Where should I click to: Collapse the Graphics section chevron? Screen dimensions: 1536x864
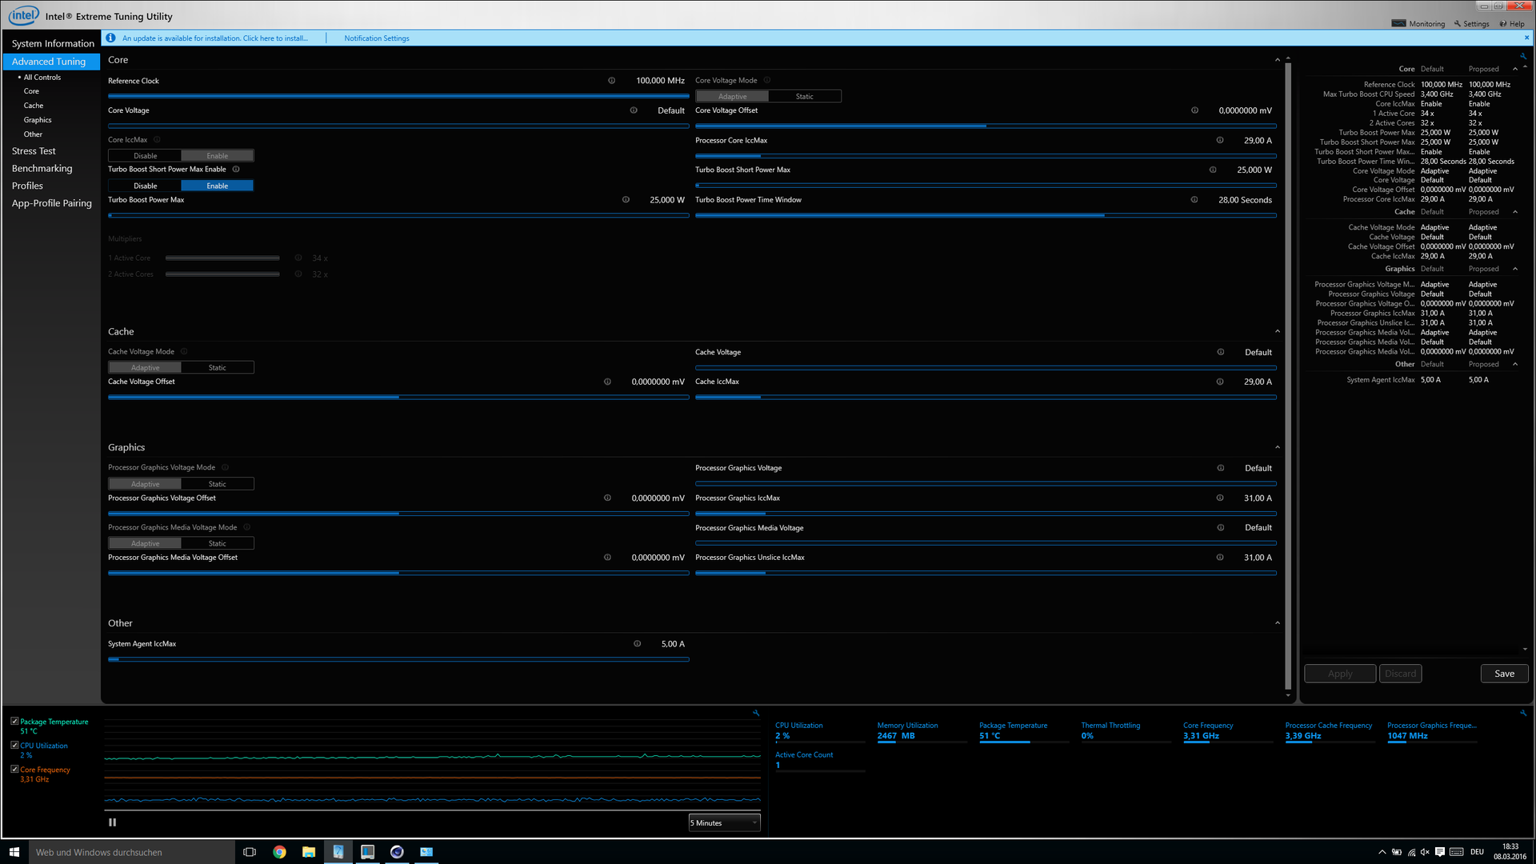pyautogui.click(x=1277, y=447)
